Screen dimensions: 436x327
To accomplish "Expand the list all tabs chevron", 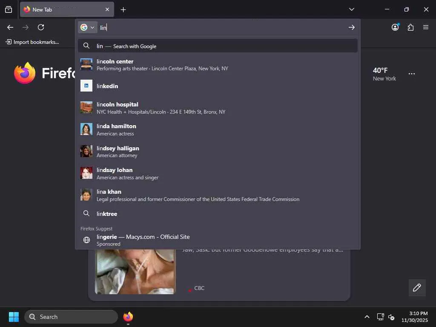I will coord(351,9).
